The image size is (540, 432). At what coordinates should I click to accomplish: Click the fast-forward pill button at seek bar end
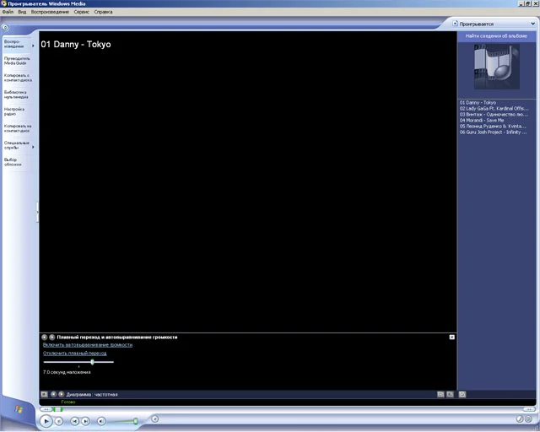tap(529, 409)
